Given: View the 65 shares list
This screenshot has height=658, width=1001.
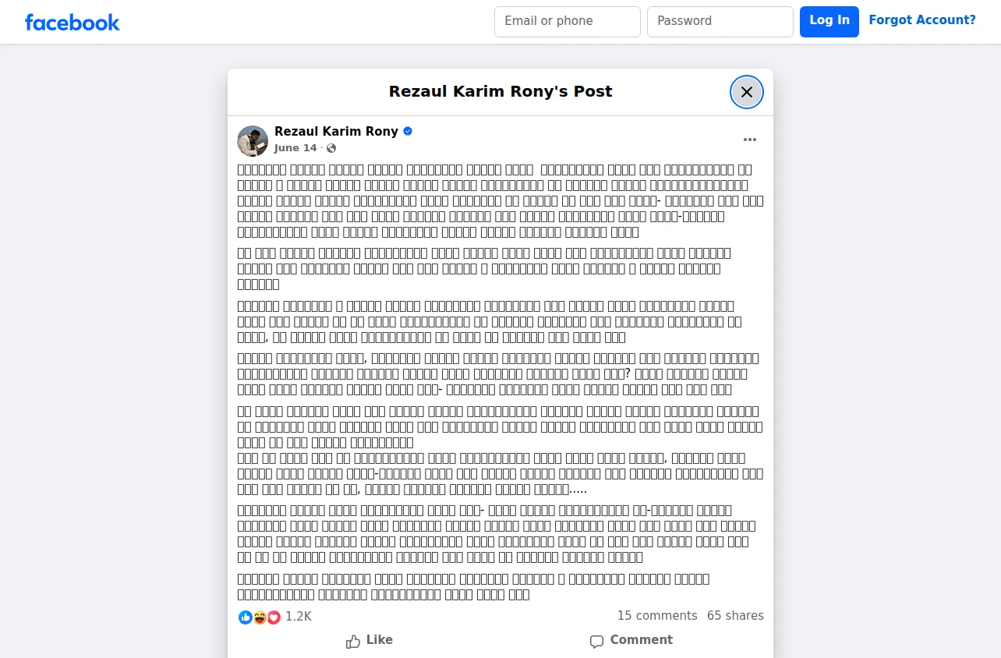Looking at the screenshot, I should (735, 616).
